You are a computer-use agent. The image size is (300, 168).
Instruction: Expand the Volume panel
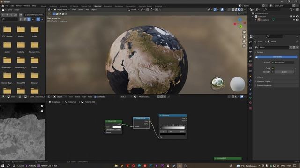tap(260, 77)
